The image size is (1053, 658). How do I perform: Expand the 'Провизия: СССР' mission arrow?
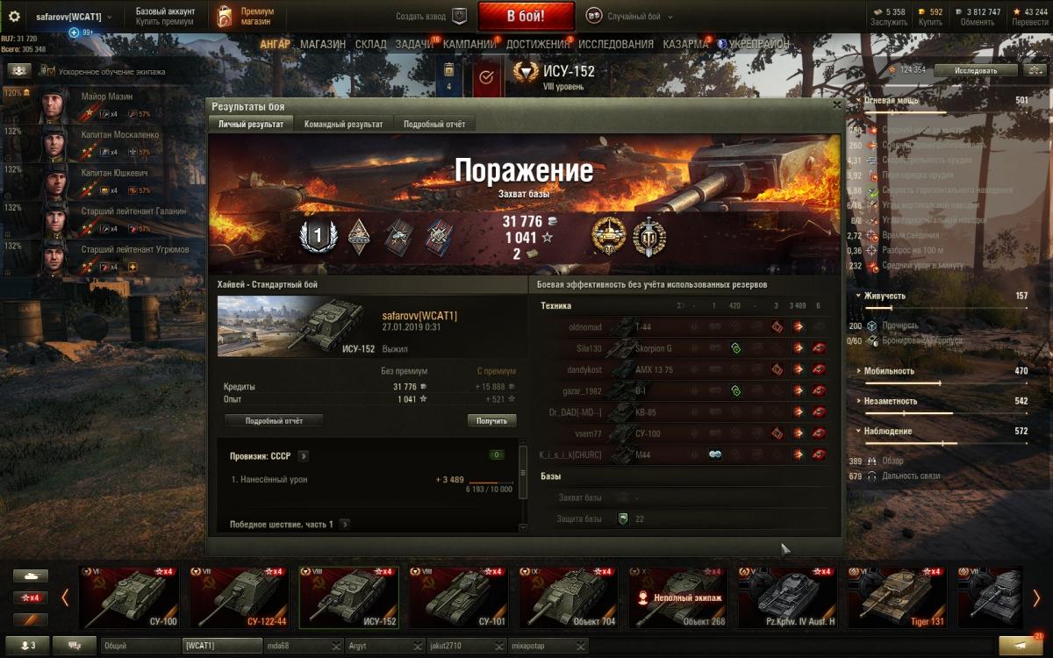point(303,456)
